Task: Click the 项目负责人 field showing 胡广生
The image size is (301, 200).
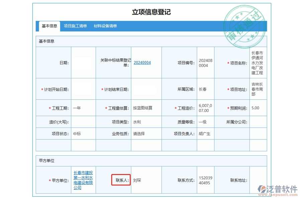Action: [x=205, y=133]
